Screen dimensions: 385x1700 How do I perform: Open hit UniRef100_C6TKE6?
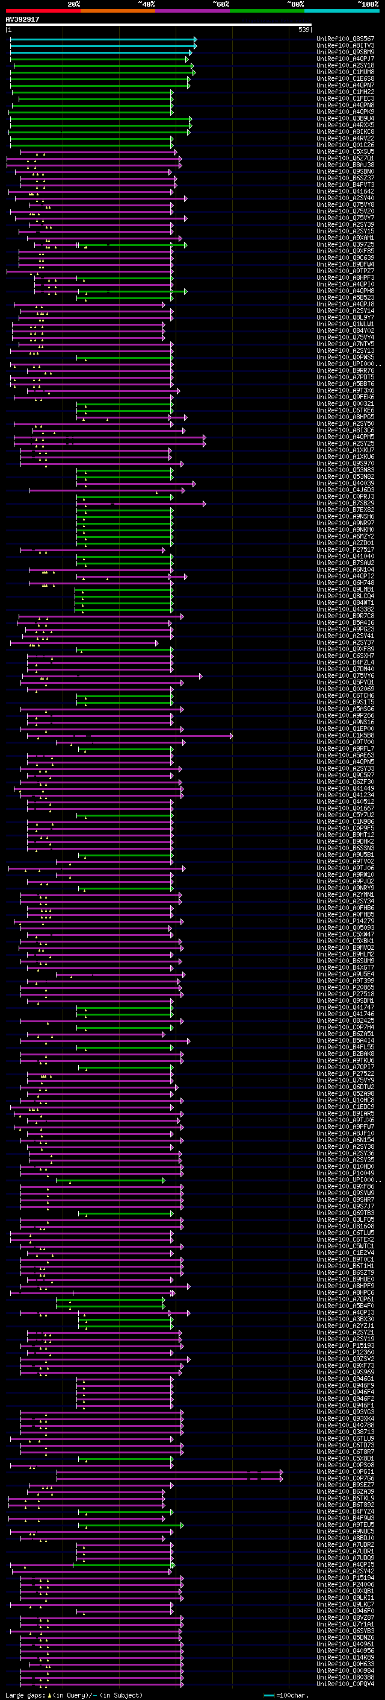345,411
